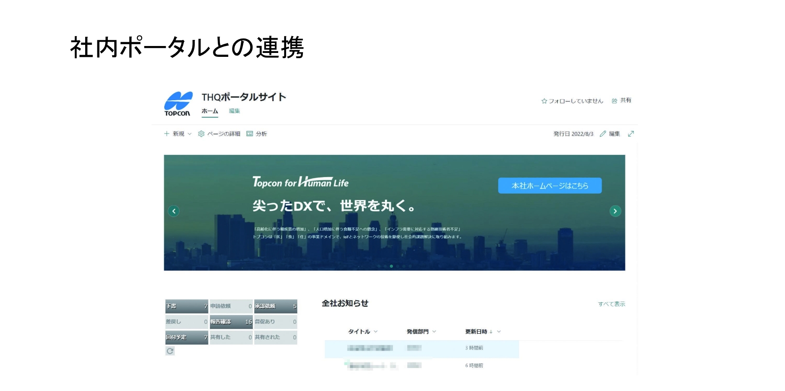
Task: Open the 承認依頼 tile showing 5
Action: (x=276, y=306)
